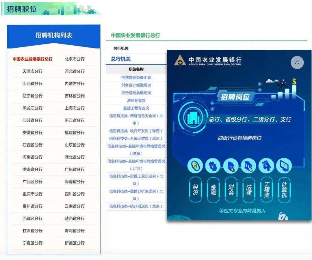Viewport: 312px width, 260px height.
Task: Click the law icon above 法律
Action: pyautogui.click(x=248, y=165)
